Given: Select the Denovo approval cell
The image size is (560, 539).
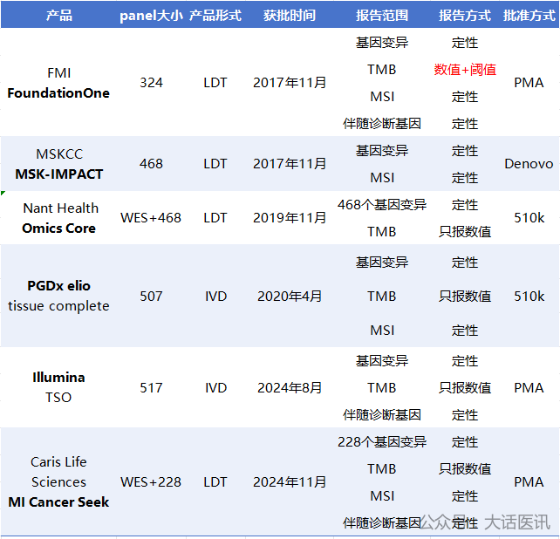Looking at the screenshot, I should [529, 164].
